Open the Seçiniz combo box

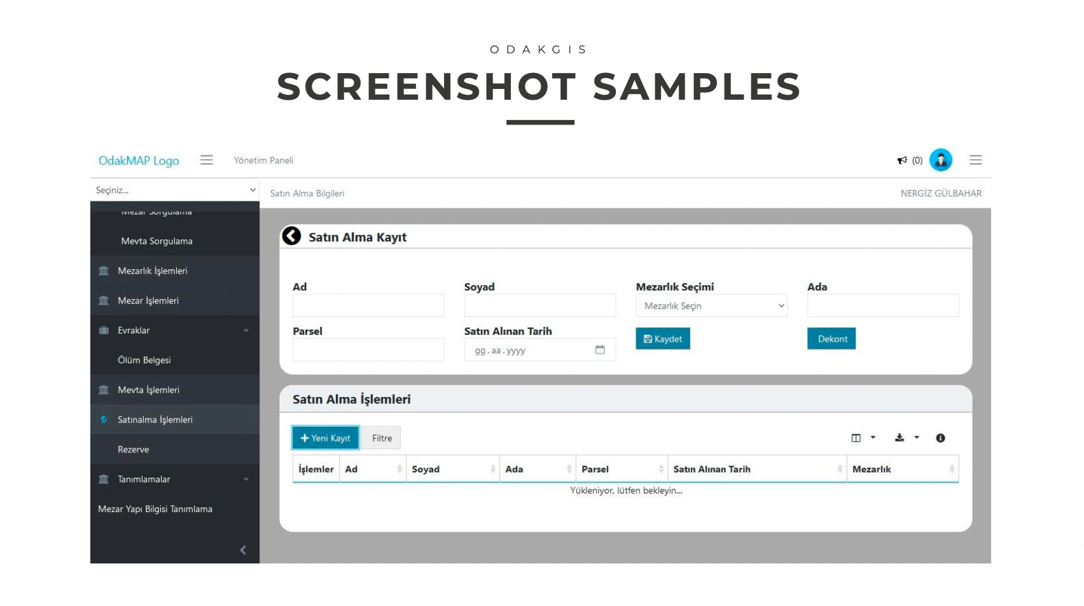175,190
